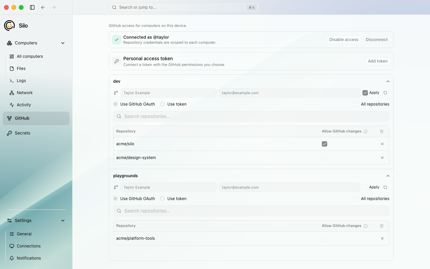Remove acme/silo with its X icon
Viewport: 430px width, 269px height.
click(382, 144)
